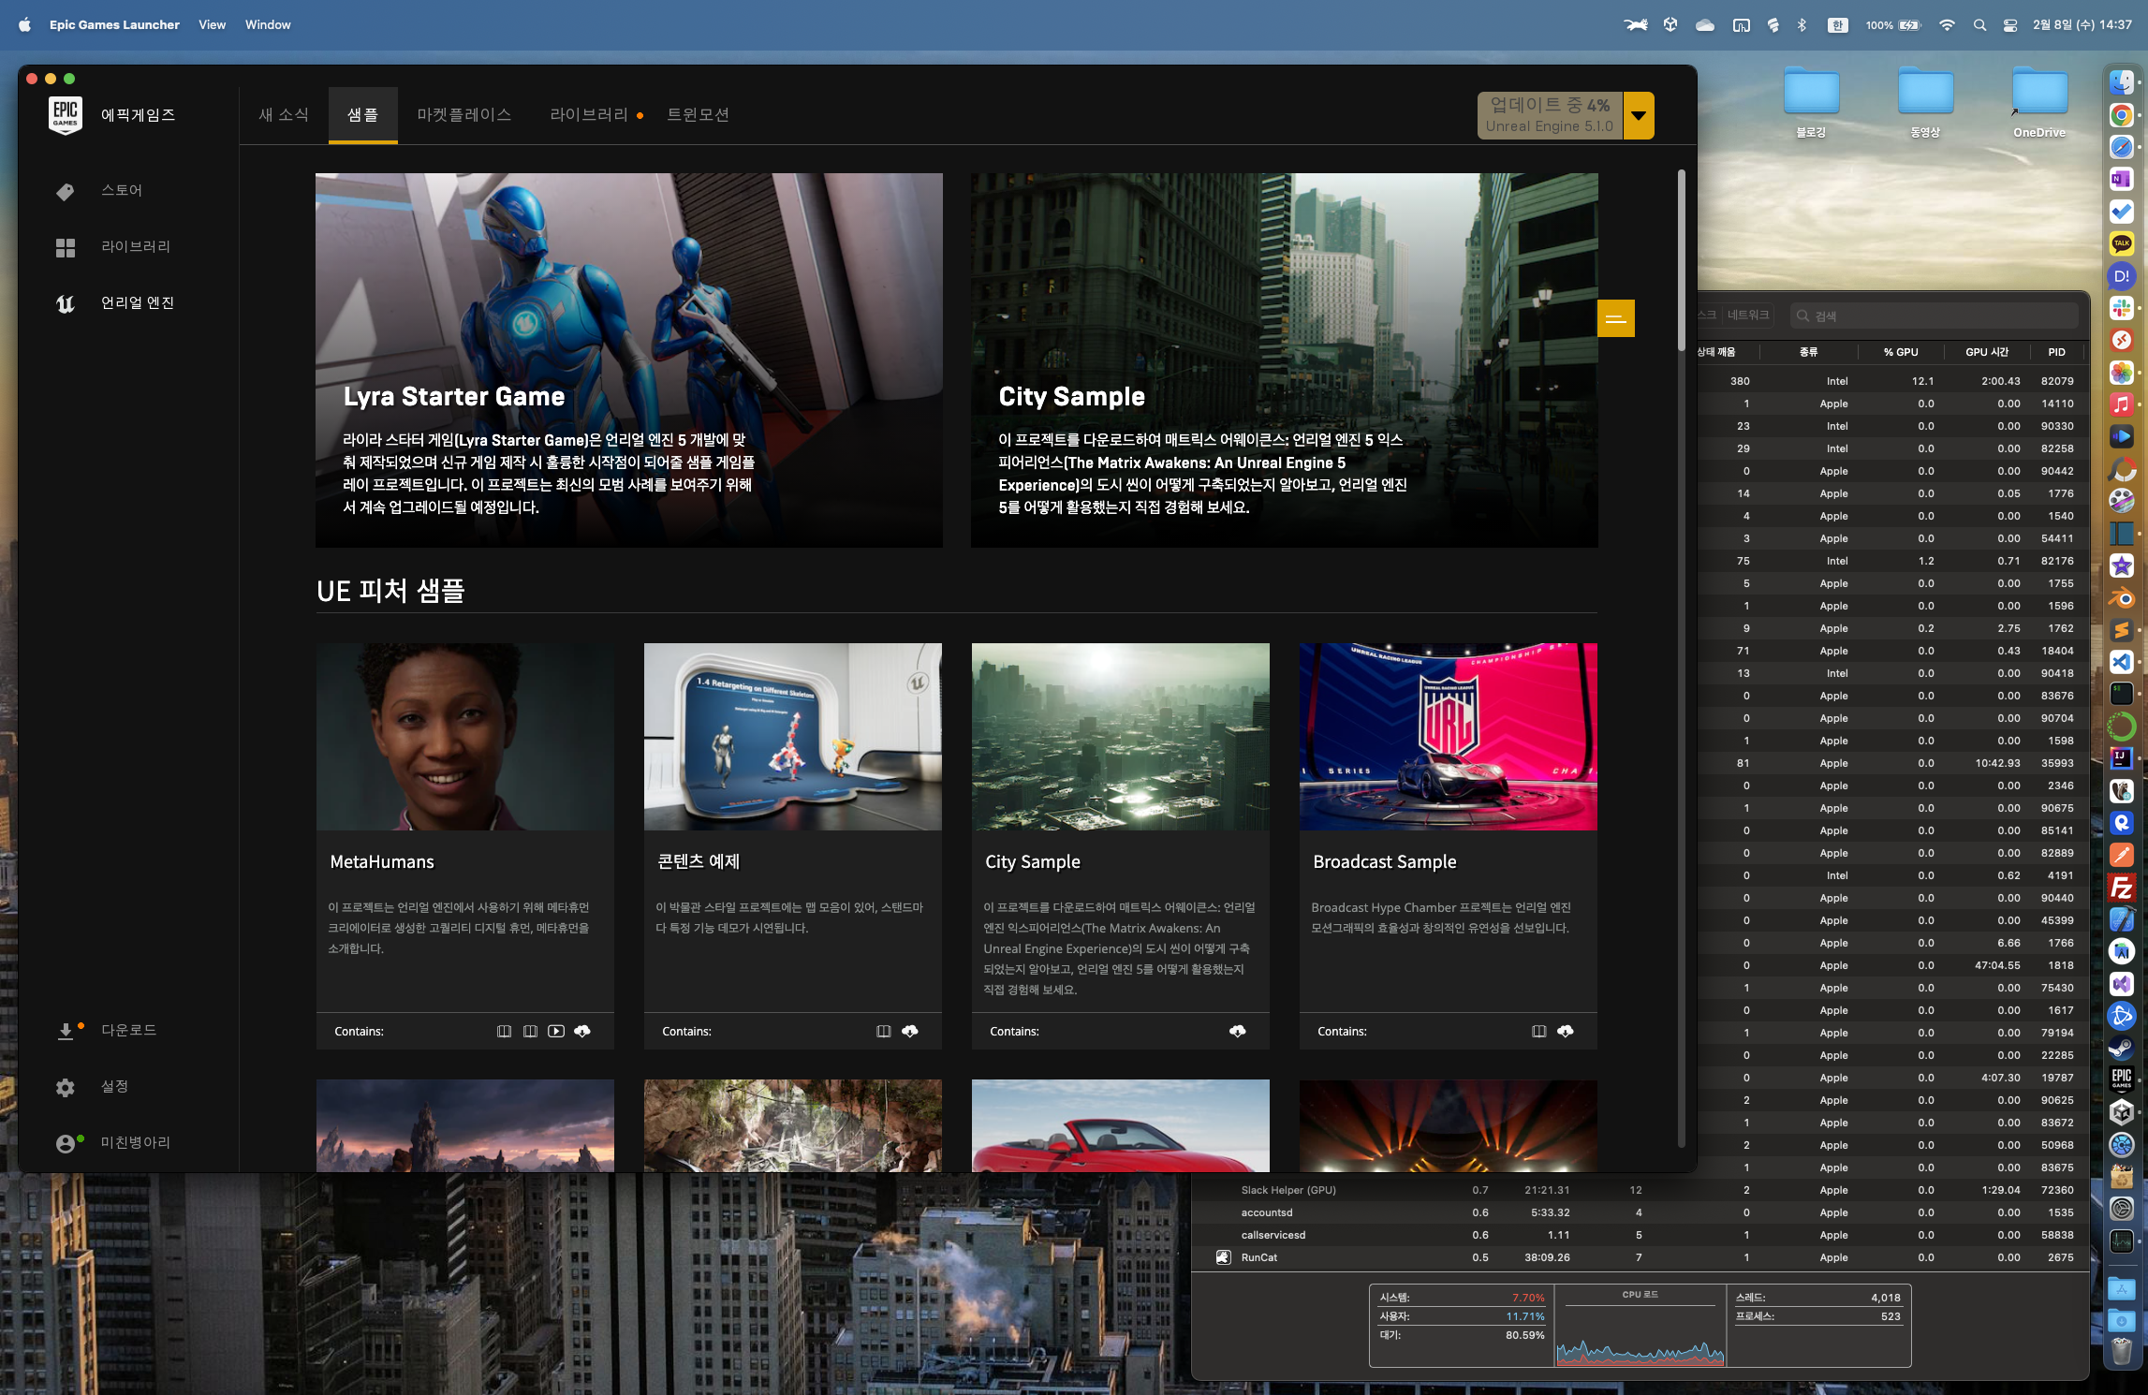Select the Unreal Engine logo icon

[65, 303]
